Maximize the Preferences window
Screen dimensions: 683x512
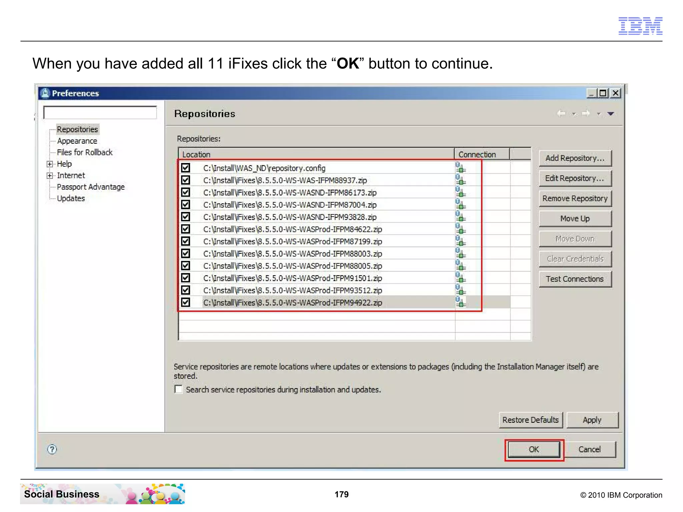pyautogui.click(x=603, y=93)
